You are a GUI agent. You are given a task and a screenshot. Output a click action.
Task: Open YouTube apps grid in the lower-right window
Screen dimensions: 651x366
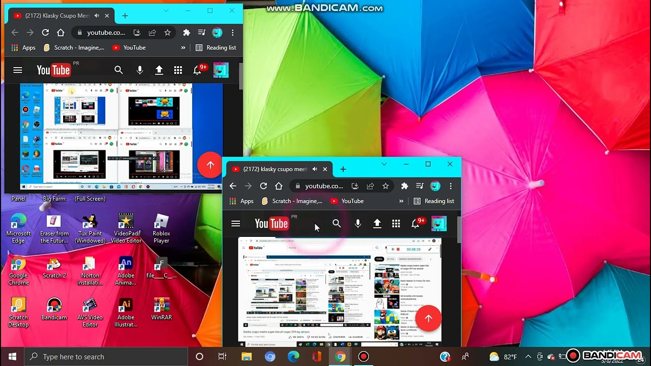[396, 224]
